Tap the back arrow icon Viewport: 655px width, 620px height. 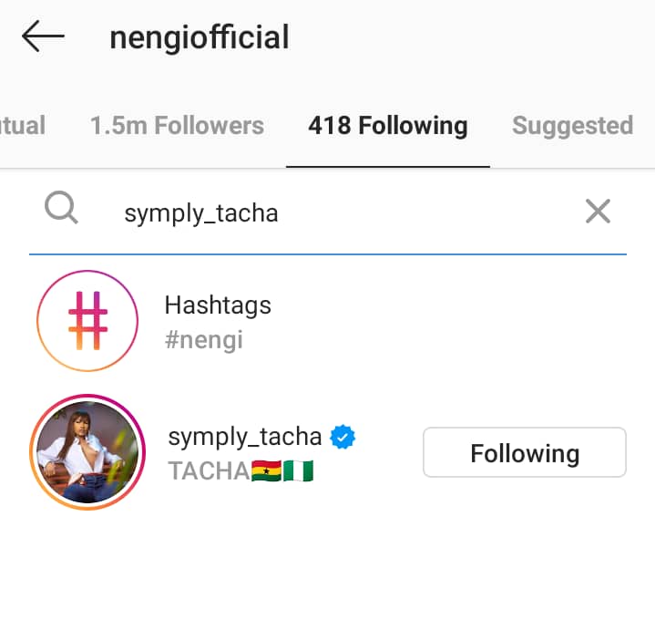(43, 37)
